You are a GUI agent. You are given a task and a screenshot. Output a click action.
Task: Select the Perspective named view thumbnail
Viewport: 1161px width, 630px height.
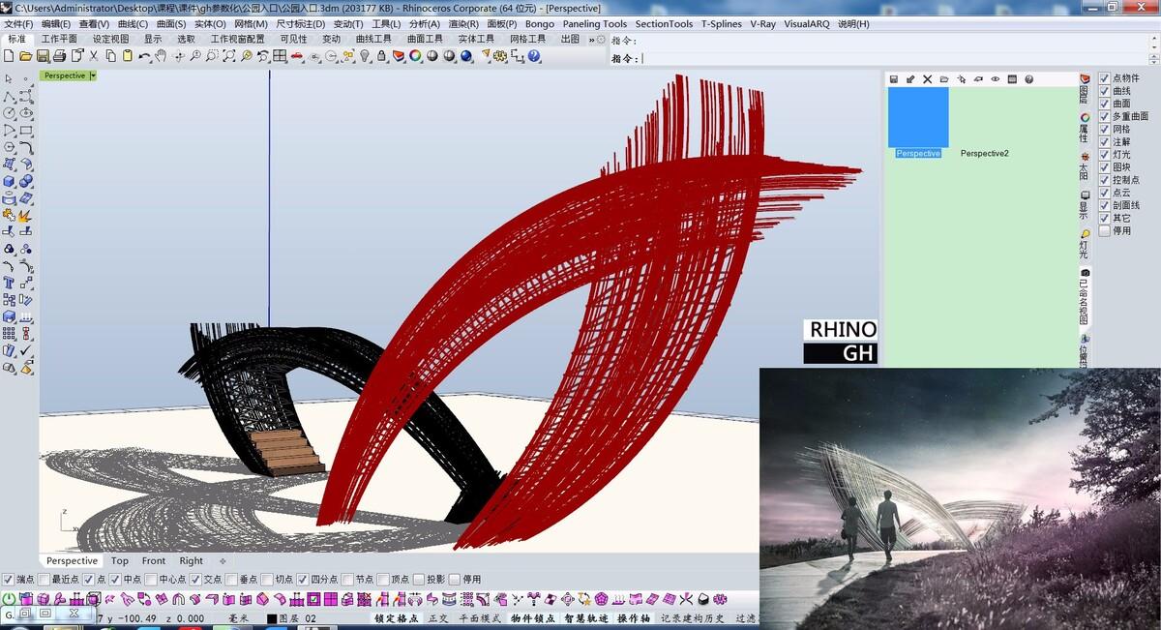[x=918, y=117]
